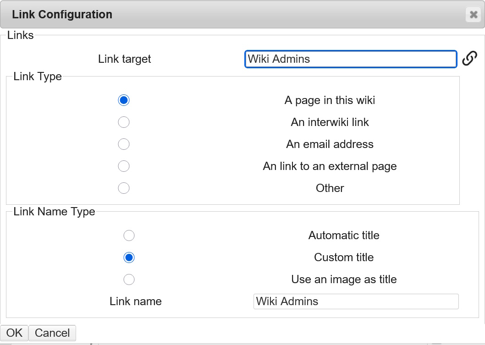Choose the 'Use an image as title' radio button
This screenshot has height=345, width=485.
(129, 279)
